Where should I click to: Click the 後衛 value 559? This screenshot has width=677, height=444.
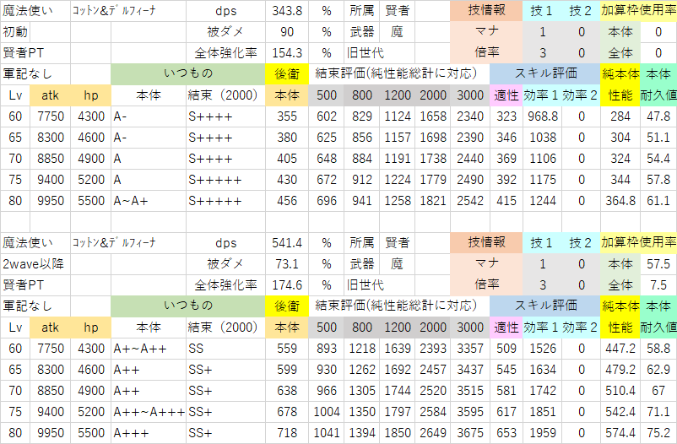[x=287, y=349]
